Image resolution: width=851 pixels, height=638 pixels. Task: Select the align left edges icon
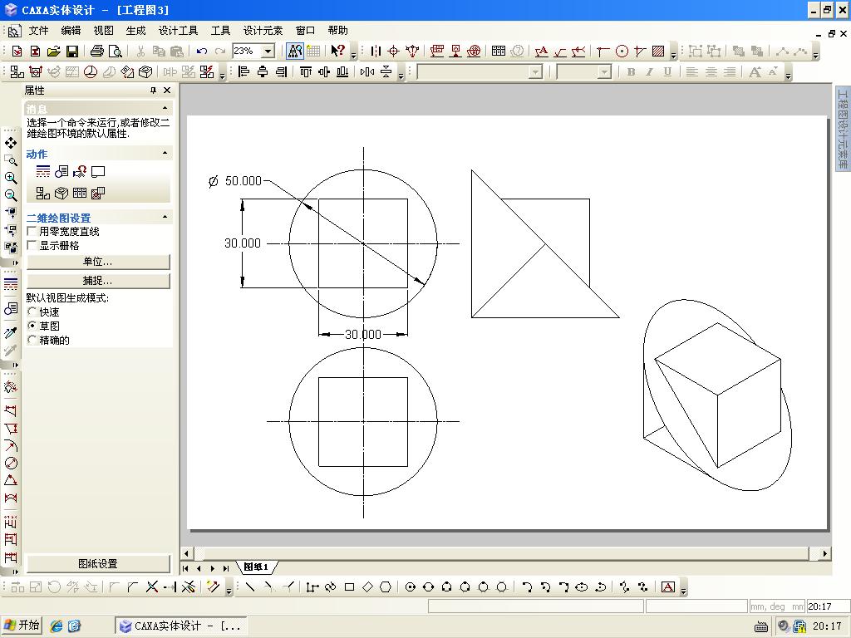(244, 71)
